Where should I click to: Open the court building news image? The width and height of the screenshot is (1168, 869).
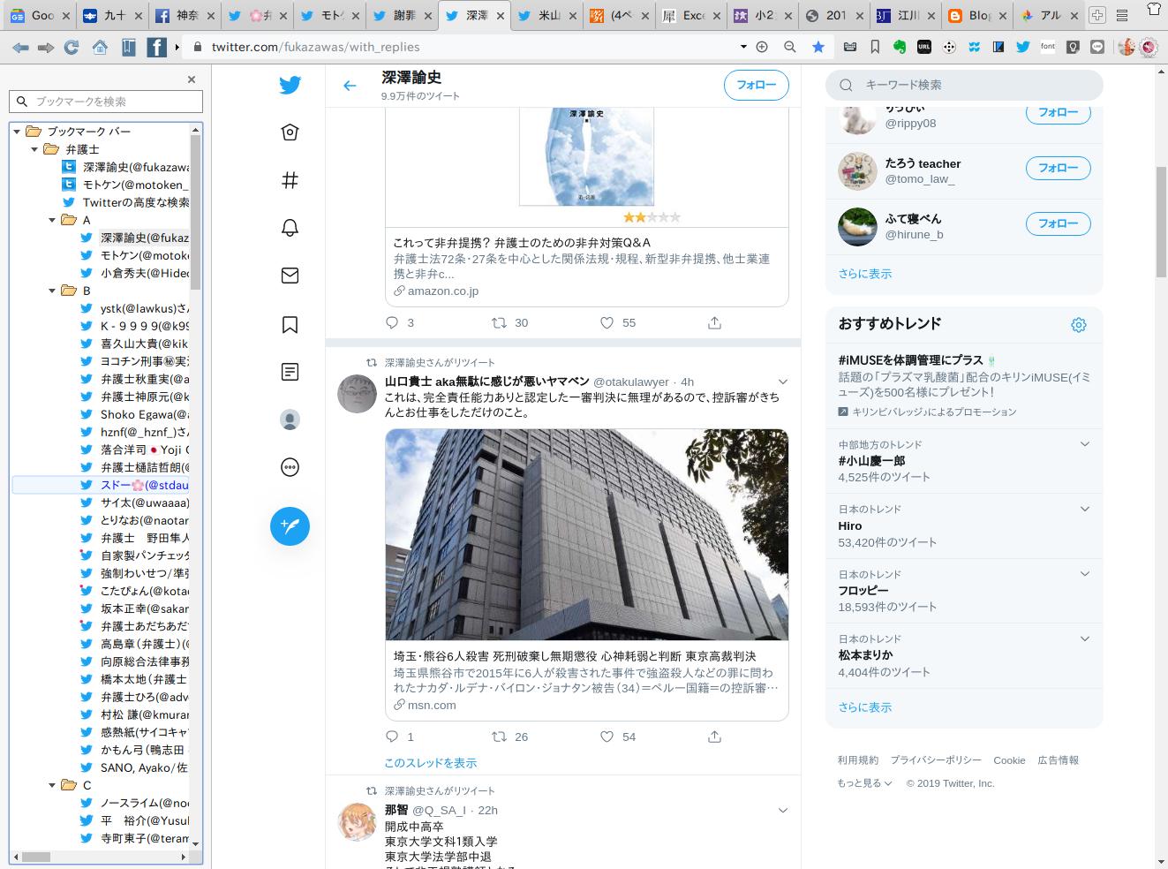(587, 534)
